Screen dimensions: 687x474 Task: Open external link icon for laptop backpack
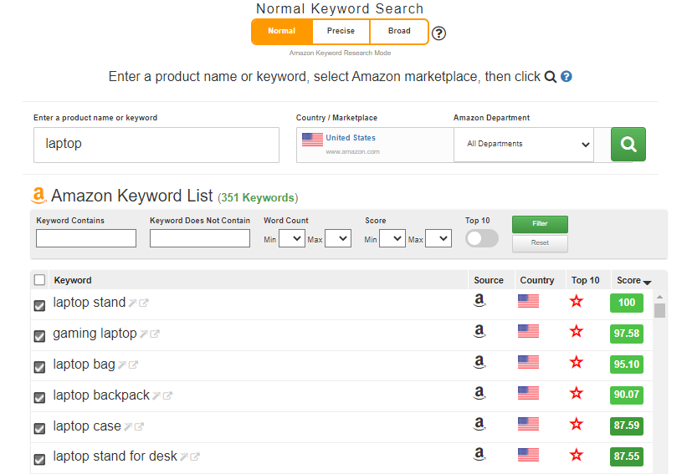pyautogui.click(x=167, y=395)
